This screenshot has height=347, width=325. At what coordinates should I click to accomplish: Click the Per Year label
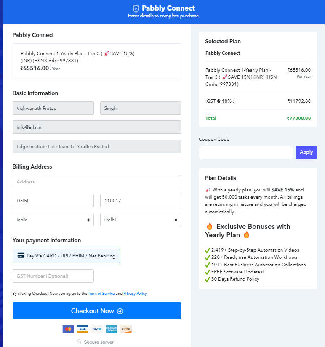tap(304, 77)
